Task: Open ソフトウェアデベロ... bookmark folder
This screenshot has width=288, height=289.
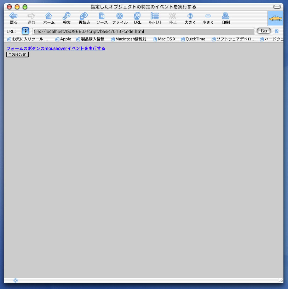Action: 234,39
